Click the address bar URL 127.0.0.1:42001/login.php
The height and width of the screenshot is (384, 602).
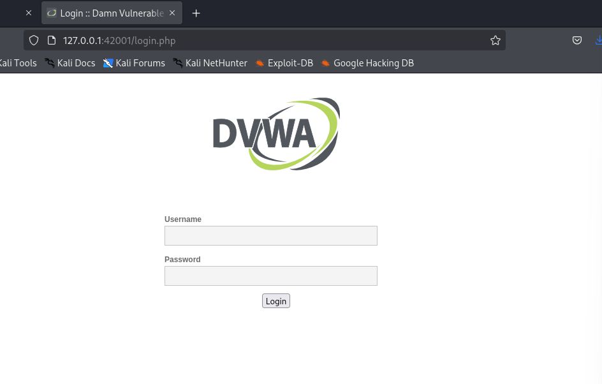tap(119, 41)
